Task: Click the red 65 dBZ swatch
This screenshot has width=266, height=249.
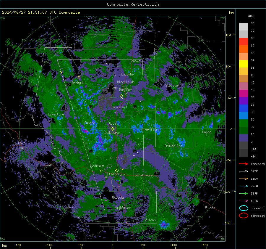Action: tap(244, 42)
